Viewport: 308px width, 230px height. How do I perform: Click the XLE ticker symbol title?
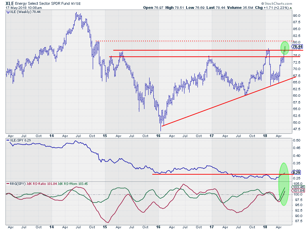(10, 3)
